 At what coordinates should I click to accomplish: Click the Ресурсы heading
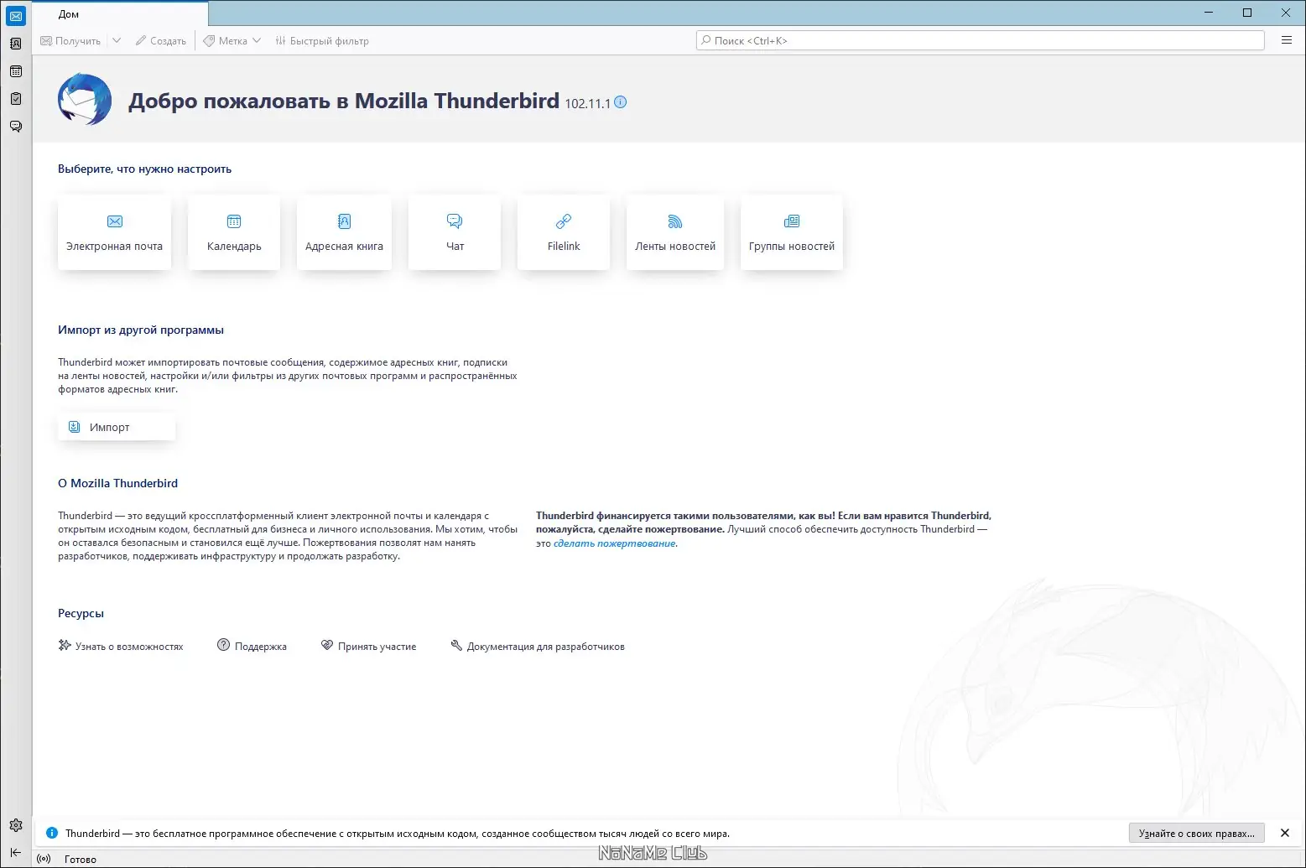coord(81,613)
